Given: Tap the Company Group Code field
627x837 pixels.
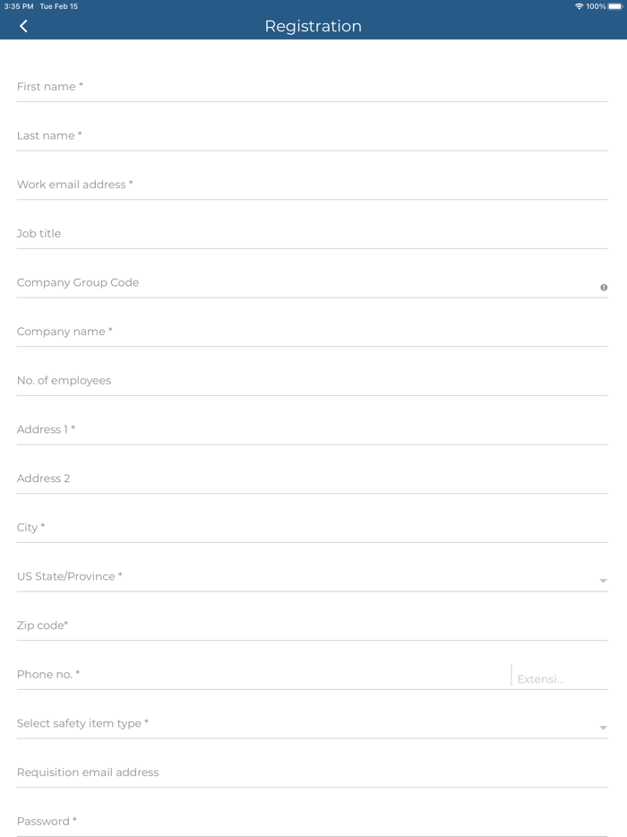Looking at the screenshot, I should (305, 283).
